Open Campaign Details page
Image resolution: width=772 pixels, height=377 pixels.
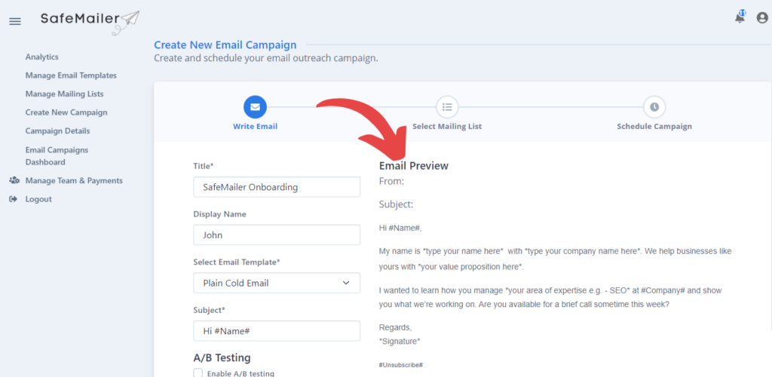(57, 131)
